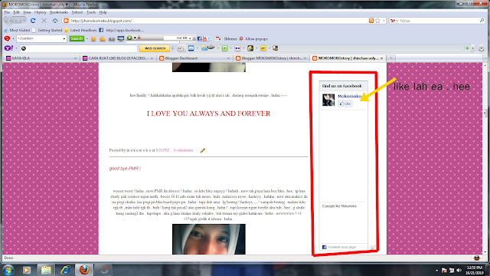The height and width of the screenshot is (276, 490).
Task: Launch Internet Explorer from taskbar
Action: coord(65,270)
